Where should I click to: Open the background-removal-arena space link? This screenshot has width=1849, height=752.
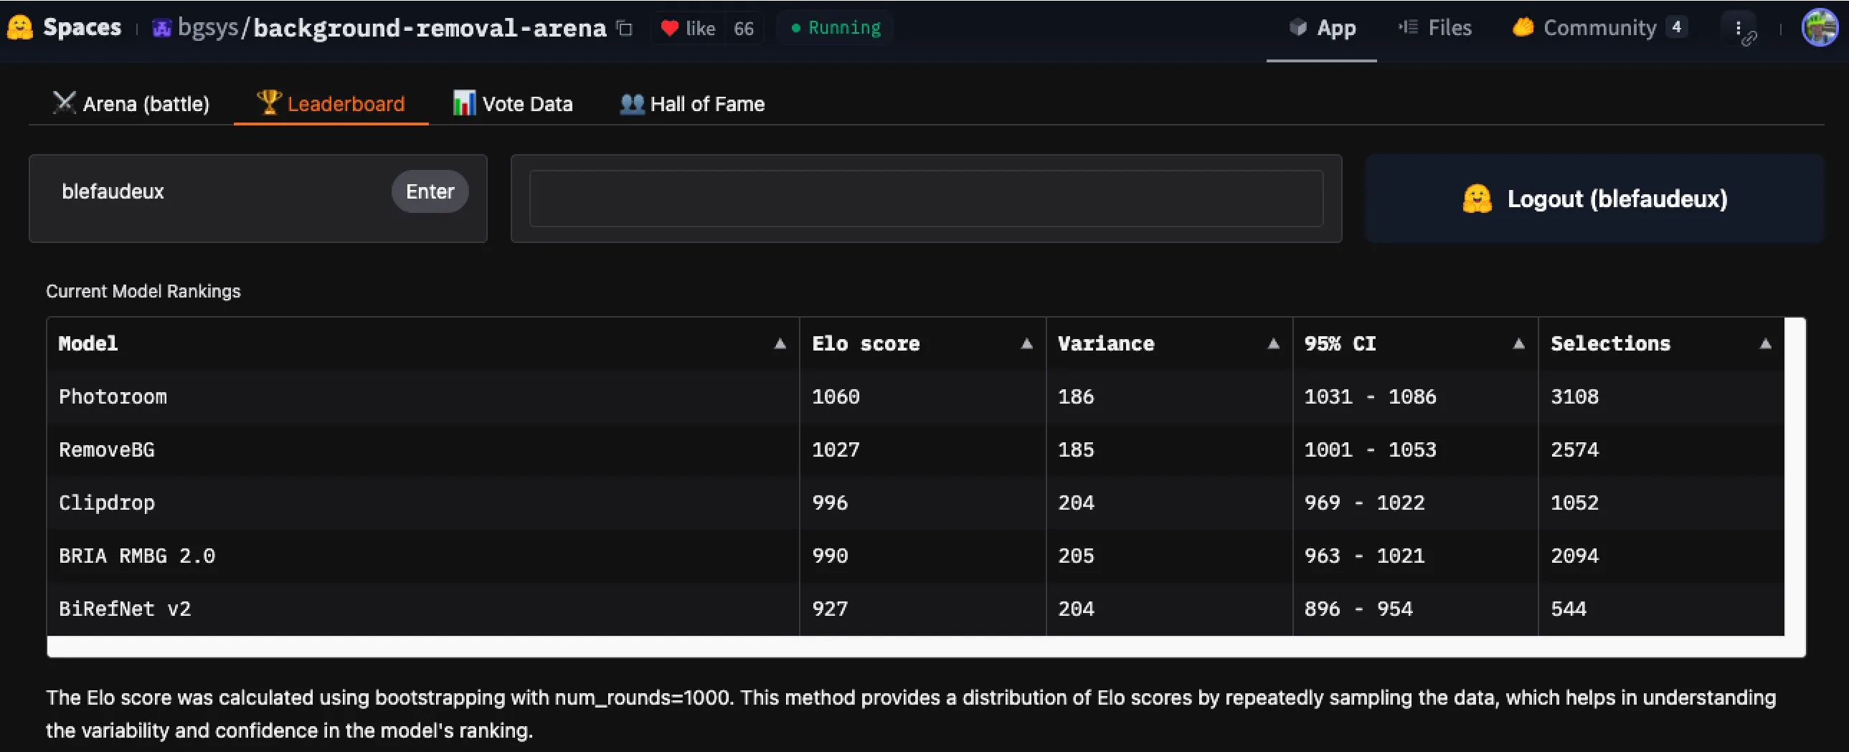[x=430, y=28]
